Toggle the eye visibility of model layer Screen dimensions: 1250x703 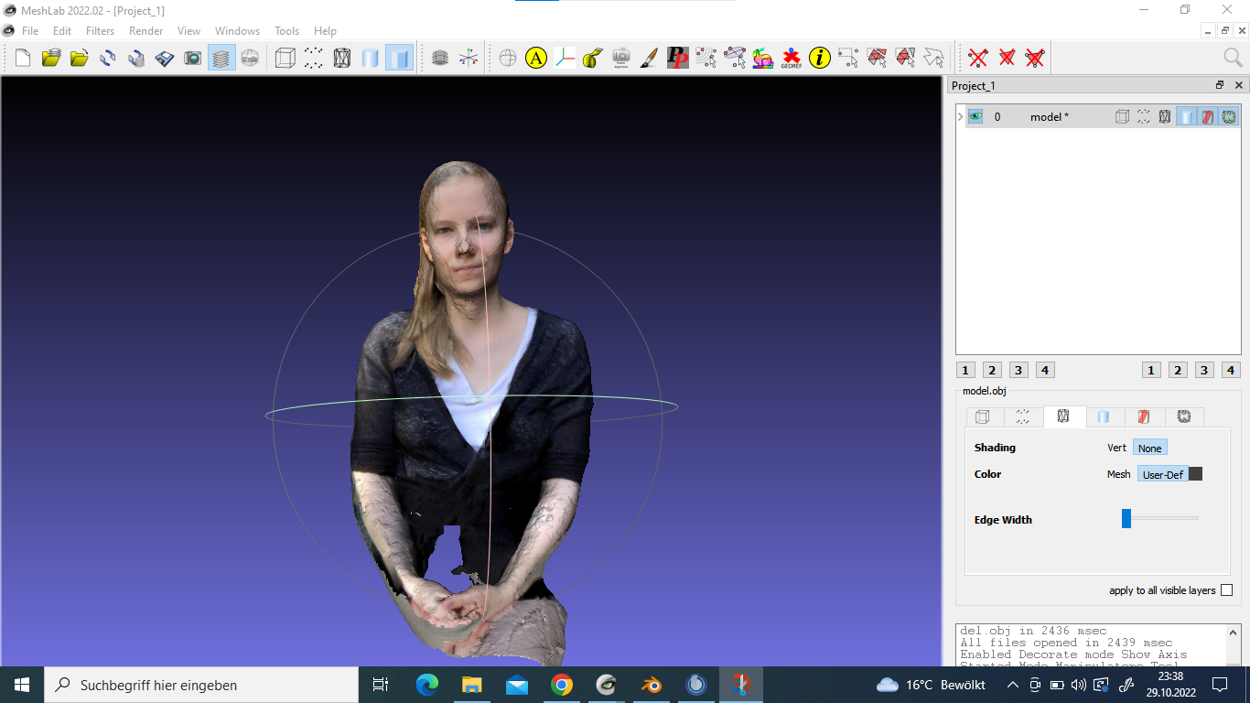(975, 116)
